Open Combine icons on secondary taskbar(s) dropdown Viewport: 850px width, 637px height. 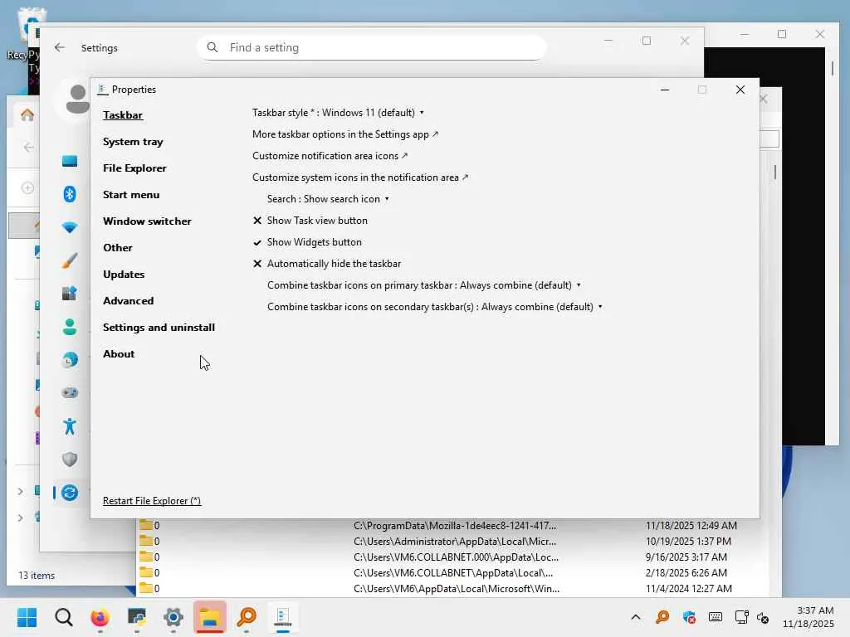435,307
